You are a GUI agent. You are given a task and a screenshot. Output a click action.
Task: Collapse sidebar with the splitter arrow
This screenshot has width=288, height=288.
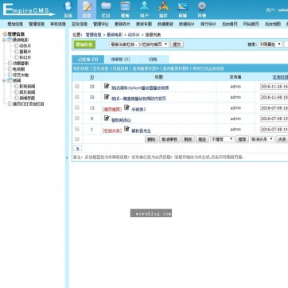67,158
